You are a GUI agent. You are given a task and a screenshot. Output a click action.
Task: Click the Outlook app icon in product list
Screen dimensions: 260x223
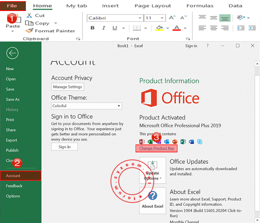coord(167,142)
